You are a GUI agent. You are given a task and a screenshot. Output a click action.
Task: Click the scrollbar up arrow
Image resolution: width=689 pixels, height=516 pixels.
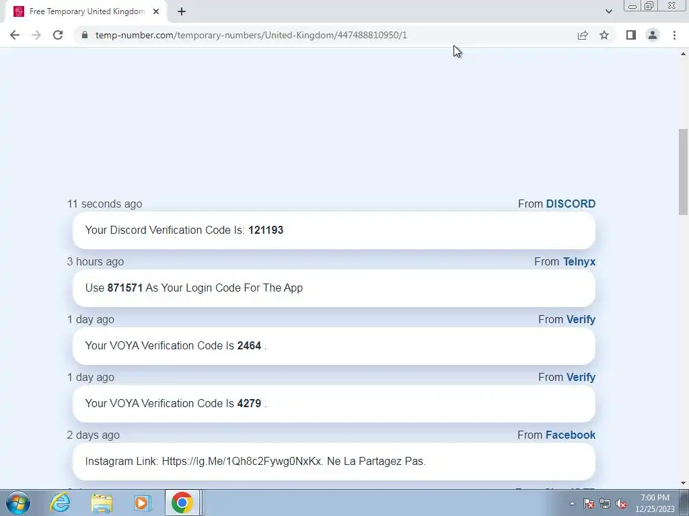[683, 54]
